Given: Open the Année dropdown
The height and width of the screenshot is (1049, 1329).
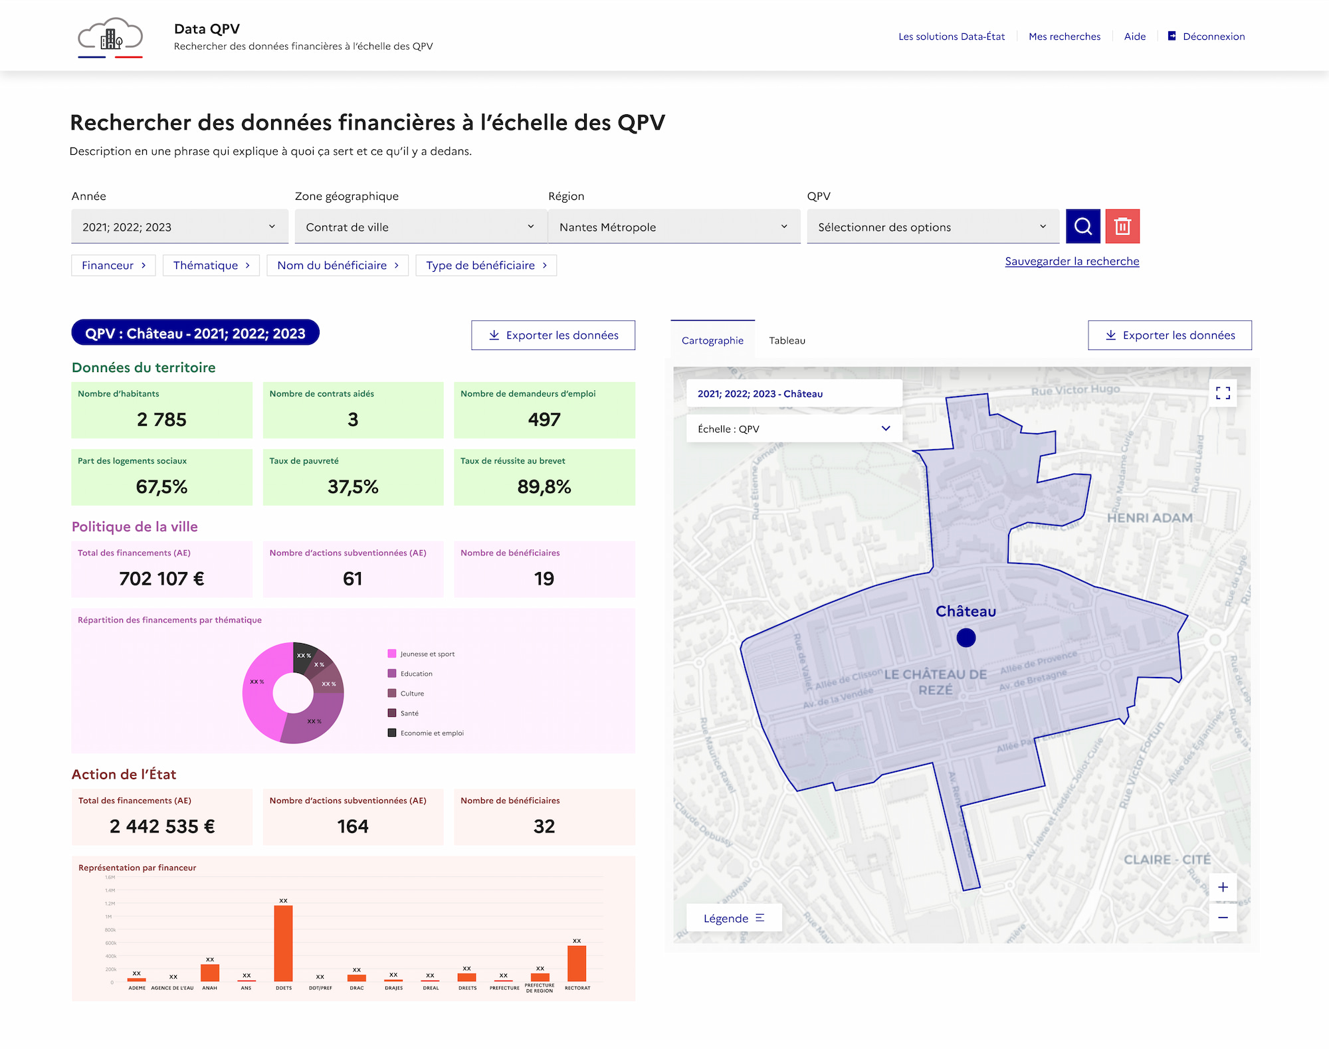Looking at the screenshot, I should click(179, 227).
